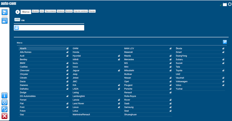Click the car icon next to Volvo
Image resolution: width=232 pixels, height=121 pixels.
[223, 85]
